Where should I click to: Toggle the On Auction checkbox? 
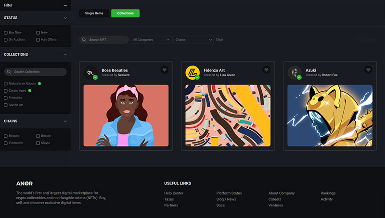(x=6, y=40)
